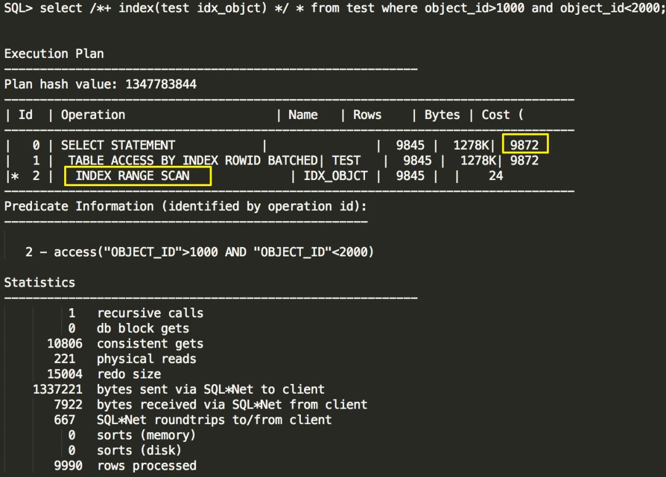666x477 pixels.
Task: Click the IDX_OBJCT index name
Action: (x=335, y=176)
